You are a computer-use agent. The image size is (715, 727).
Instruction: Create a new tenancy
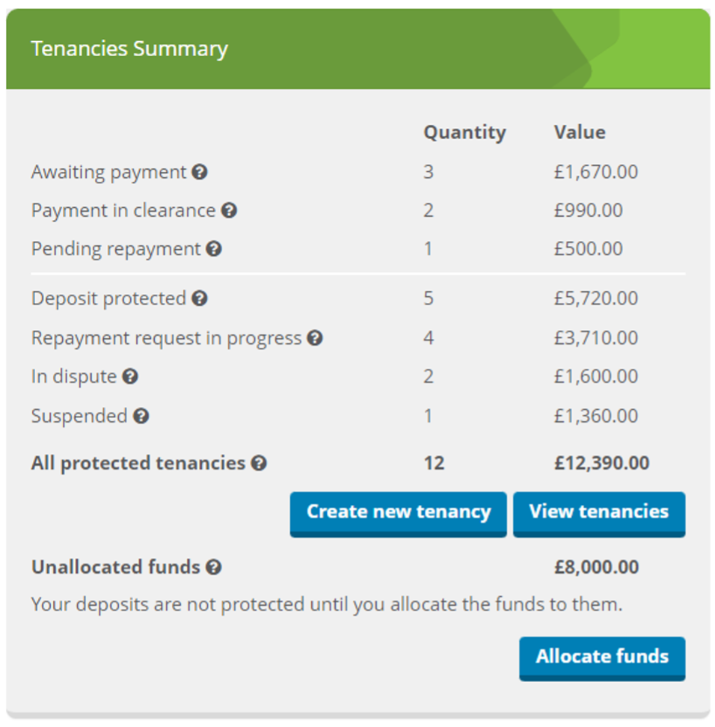399,515
